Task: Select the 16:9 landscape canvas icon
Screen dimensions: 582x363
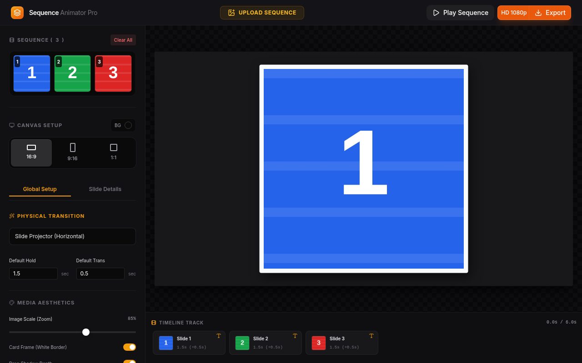Action: click(31, 147)
